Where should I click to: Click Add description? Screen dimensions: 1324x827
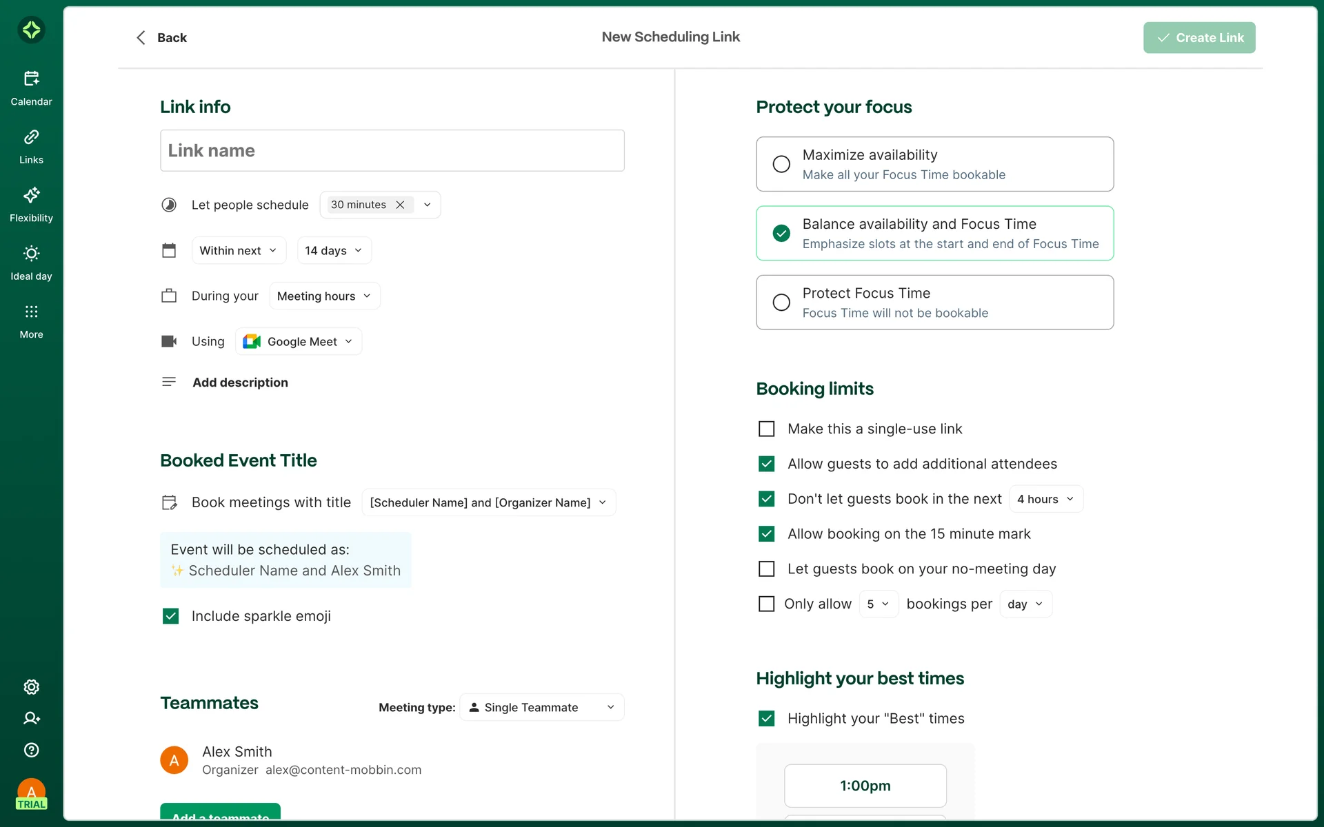pos(240,382)
